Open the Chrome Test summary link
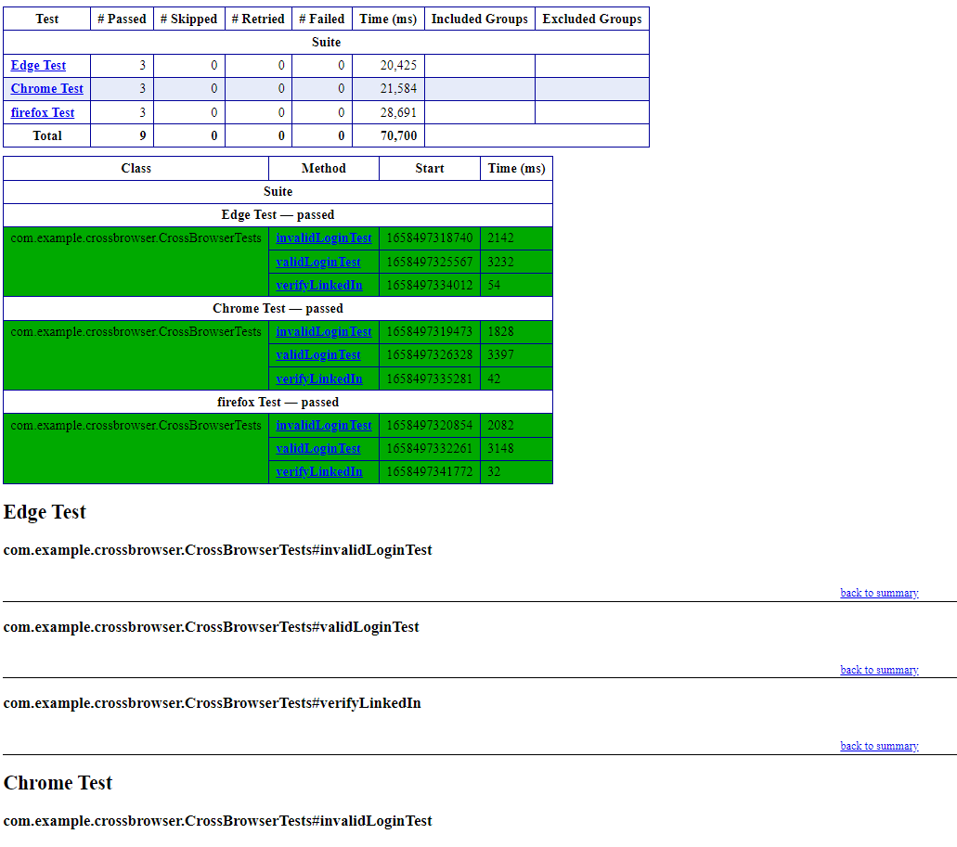This screenshot has width=957, height=847. [x=46, y=88]
